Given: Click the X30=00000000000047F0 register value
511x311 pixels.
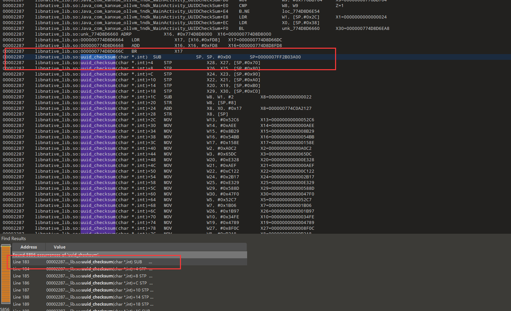Looking at the screenshot, I should 287,194.
